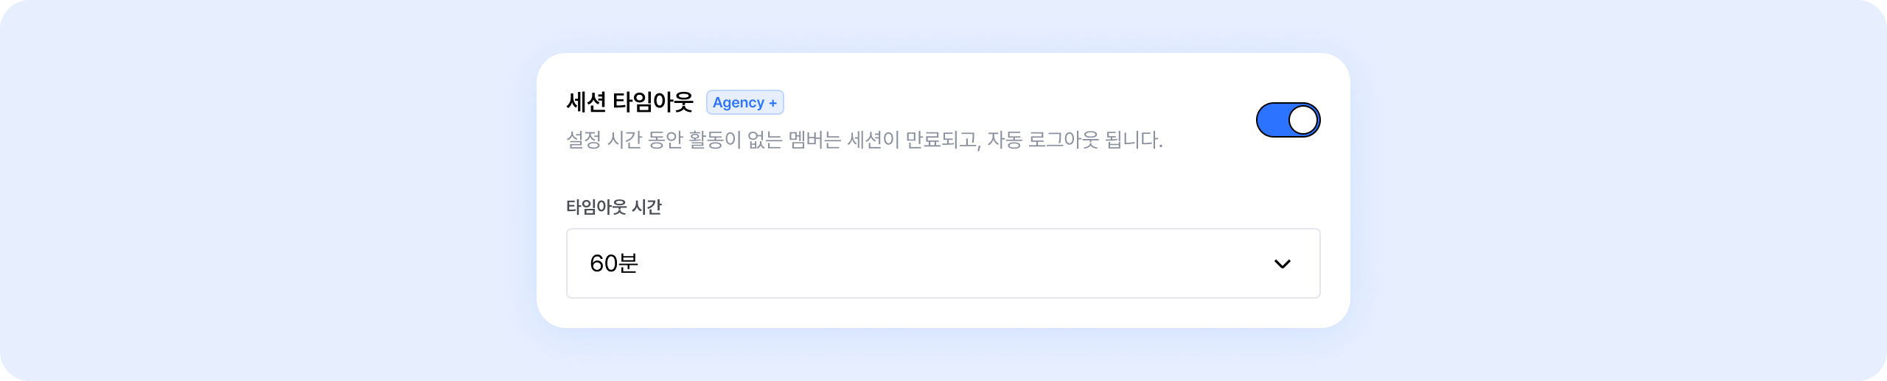Click 타임아웃 word in the card title
The width and height of the screenshot is (1887, 381).
(x=653, y=102)
